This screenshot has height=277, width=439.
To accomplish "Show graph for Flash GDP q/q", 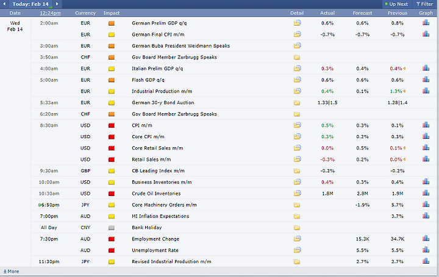I will point(426,79).
